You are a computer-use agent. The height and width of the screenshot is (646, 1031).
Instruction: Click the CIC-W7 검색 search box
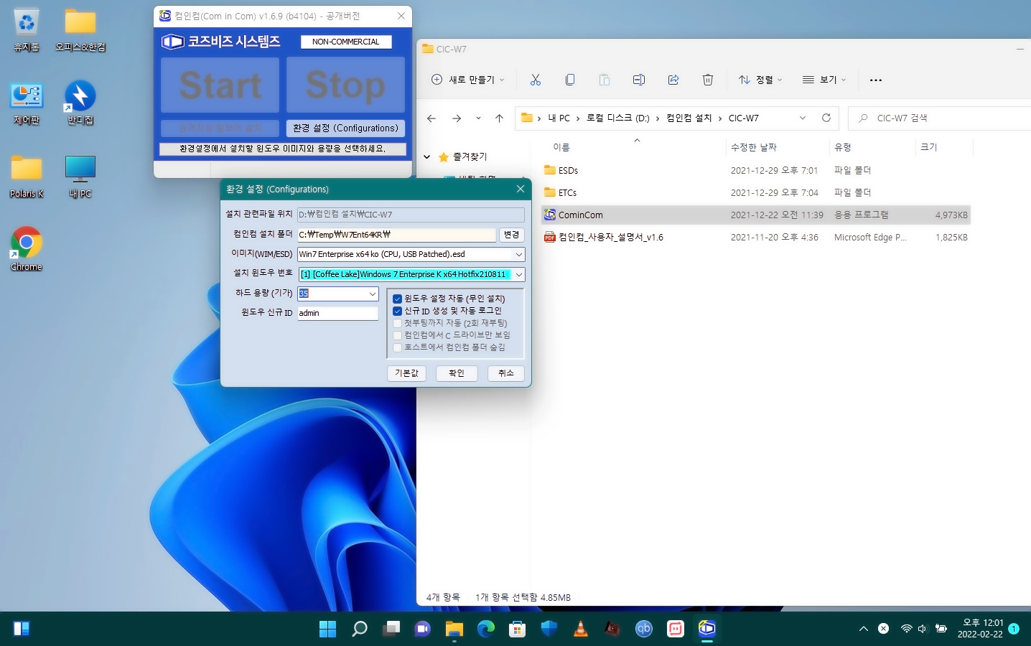click(941, 118)
